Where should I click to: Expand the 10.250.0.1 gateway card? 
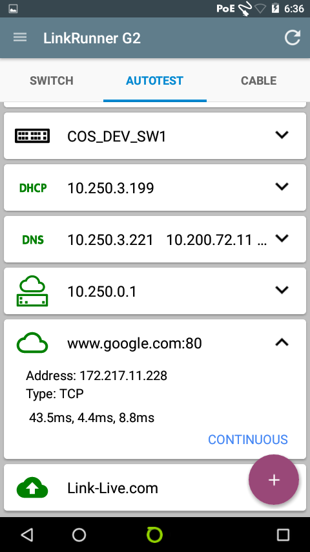(282, 290)
